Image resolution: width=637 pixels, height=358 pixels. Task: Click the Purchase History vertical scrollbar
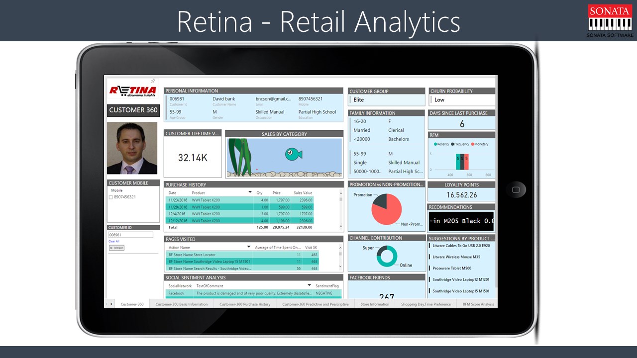tap(341, 209)
